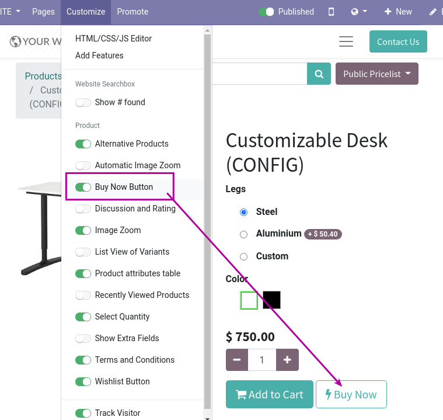The image size is (443, 420).
Task: Click the Buy Now button
Action: [351, 394]
